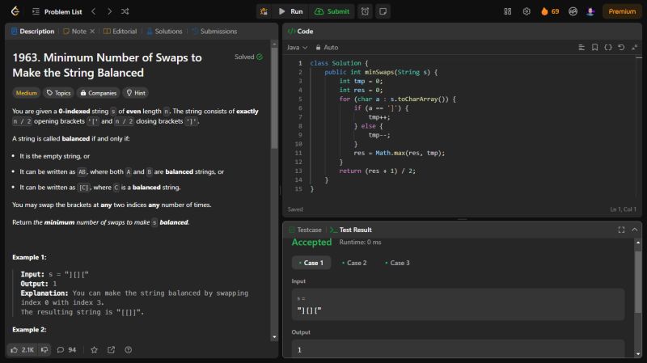Click the bookmark icon in editor toolbar
Viewport: 647px width, 363px height.
point(594,48)
